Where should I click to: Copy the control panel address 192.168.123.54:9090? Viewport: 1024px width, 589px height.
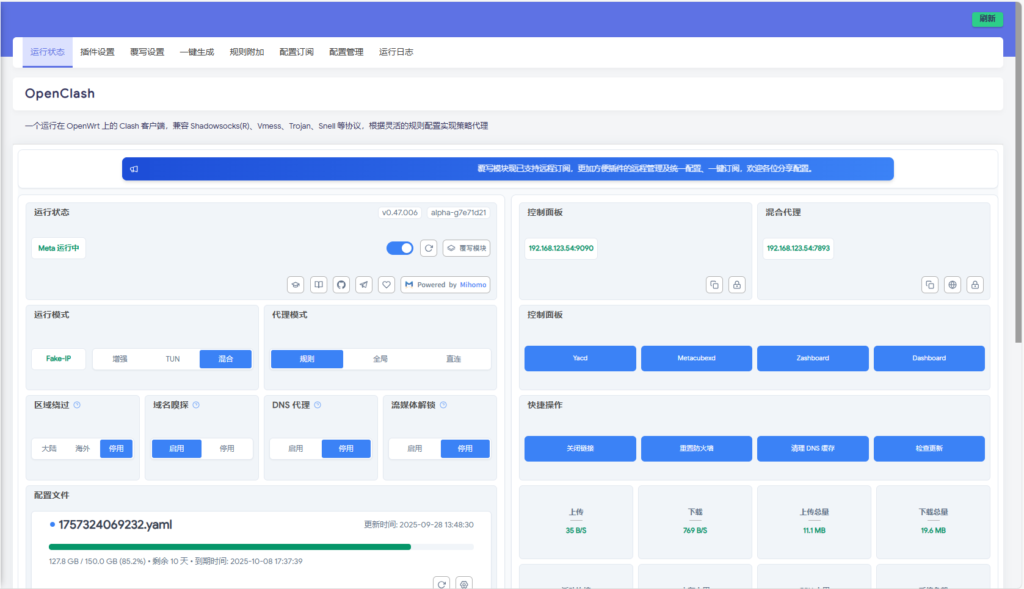pos(714,285)
